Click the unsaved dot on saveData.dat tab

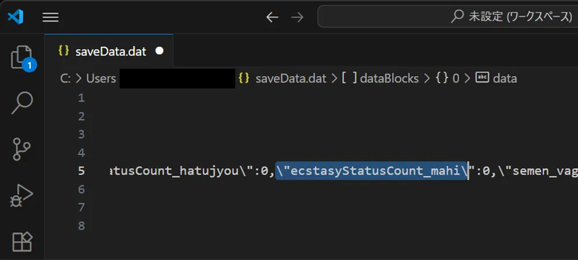[160, 51]
